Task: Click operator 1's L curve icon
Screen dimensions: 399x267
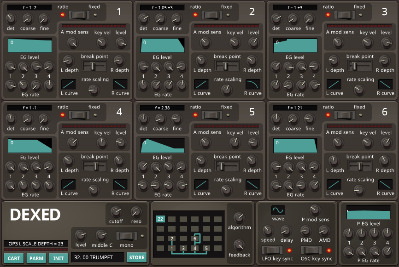Action: coord(69,85)
